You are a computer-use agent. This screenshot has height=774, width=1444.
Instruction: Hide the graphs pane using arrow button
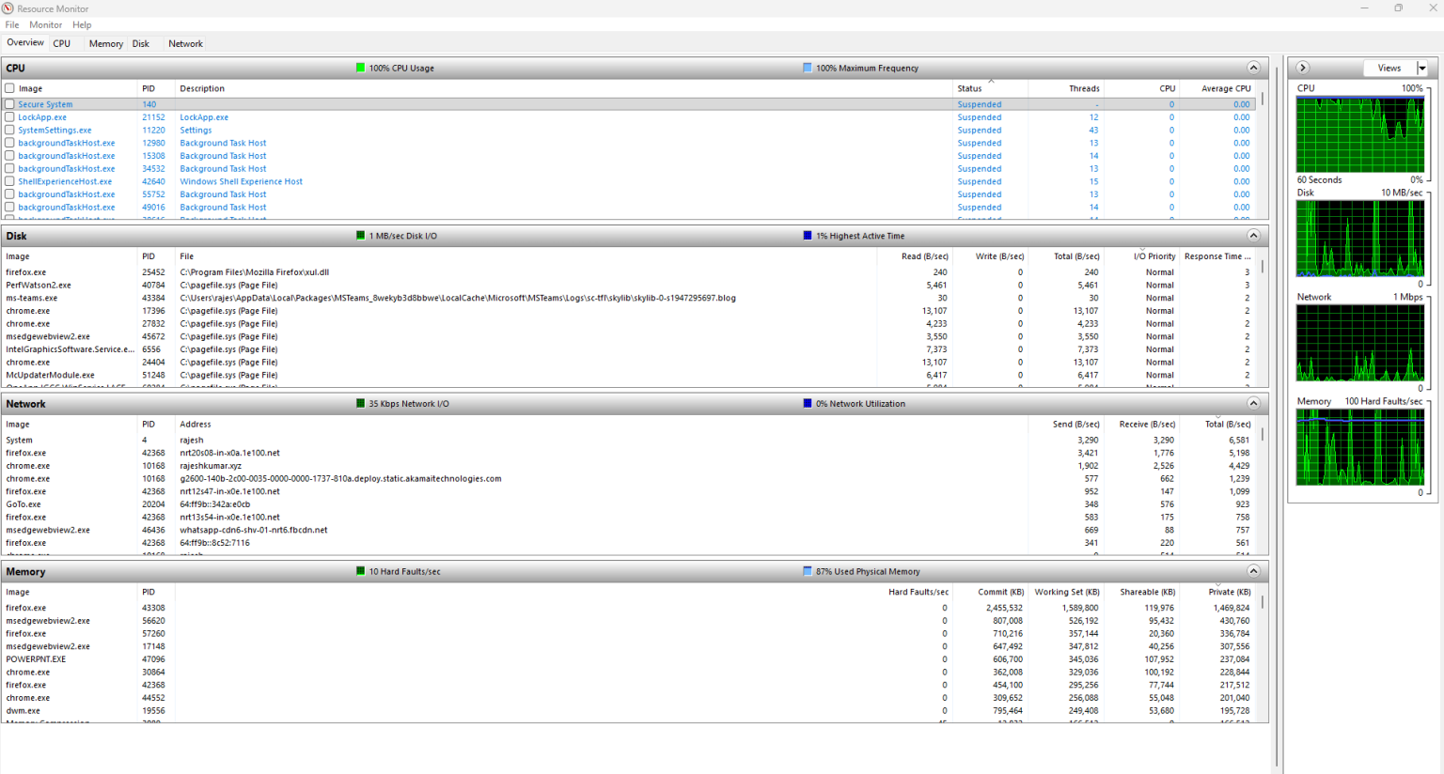pos(1303,68)
